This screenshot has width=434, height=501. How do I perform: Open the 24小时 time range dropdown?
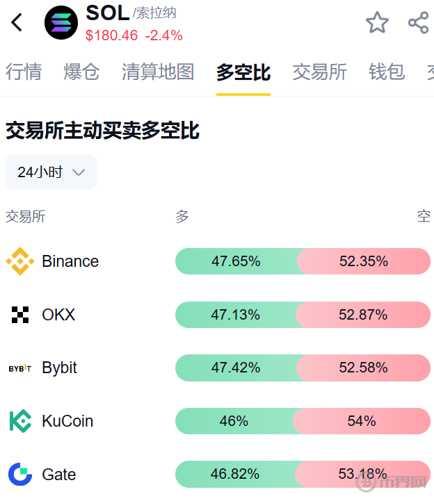click(51, 172)
